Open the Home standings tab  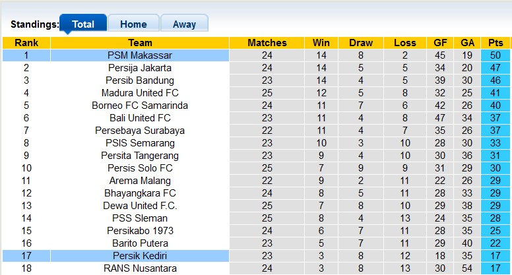[x=133, y=24]
